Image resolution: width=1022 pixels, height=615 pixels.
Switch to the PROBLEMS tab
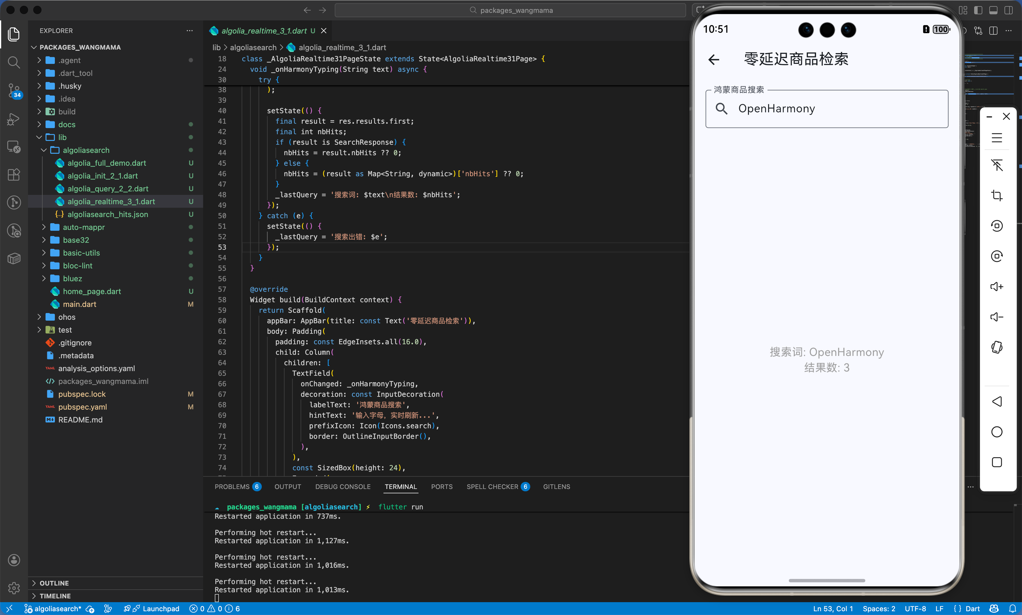(x=232, y=487)
